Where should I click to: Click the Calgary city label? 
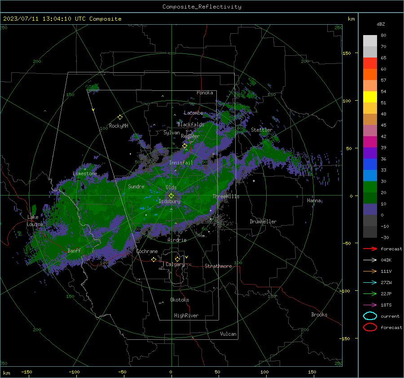click(x=175, y=264)
